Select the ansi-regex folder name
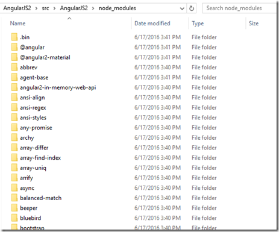This screenshot has height=232, width=279. tap(33, 108)
